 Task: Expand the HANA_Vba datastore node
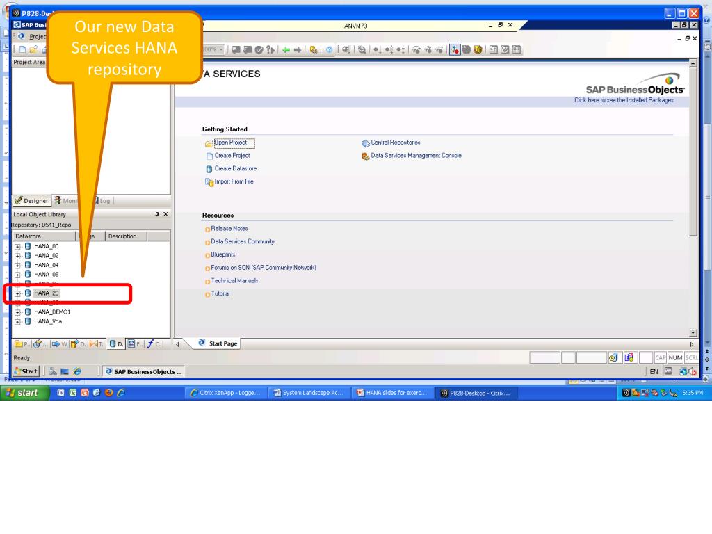[x=17, y=322]
